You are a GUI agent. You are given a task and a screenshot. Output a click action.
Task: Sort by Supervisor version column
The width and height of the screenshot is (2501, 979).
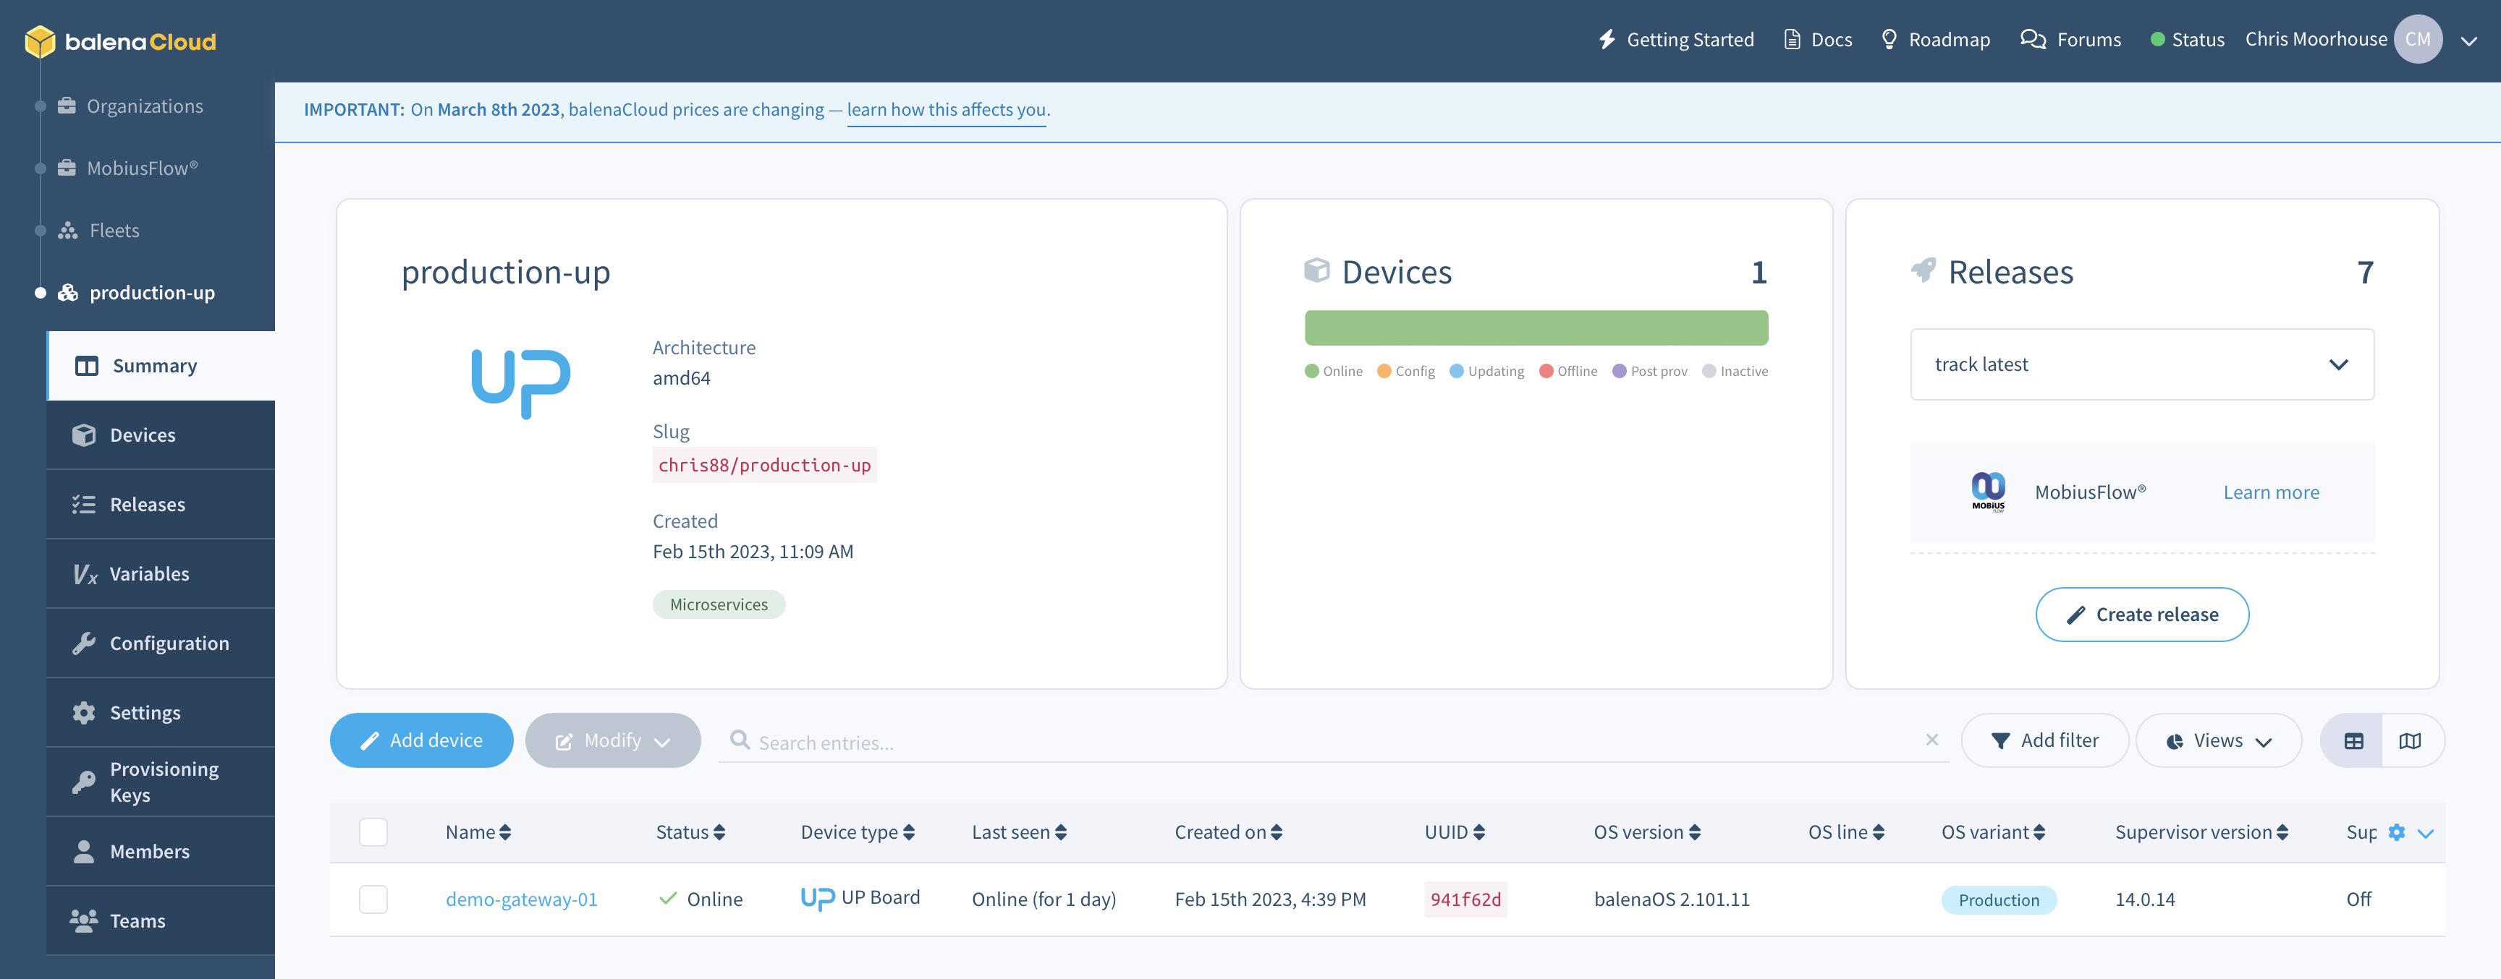(2201, 832)
